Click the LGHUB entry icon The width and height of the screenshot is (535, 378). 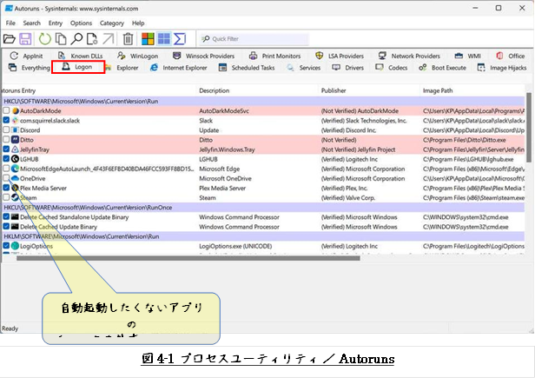[x=16, y=159]
